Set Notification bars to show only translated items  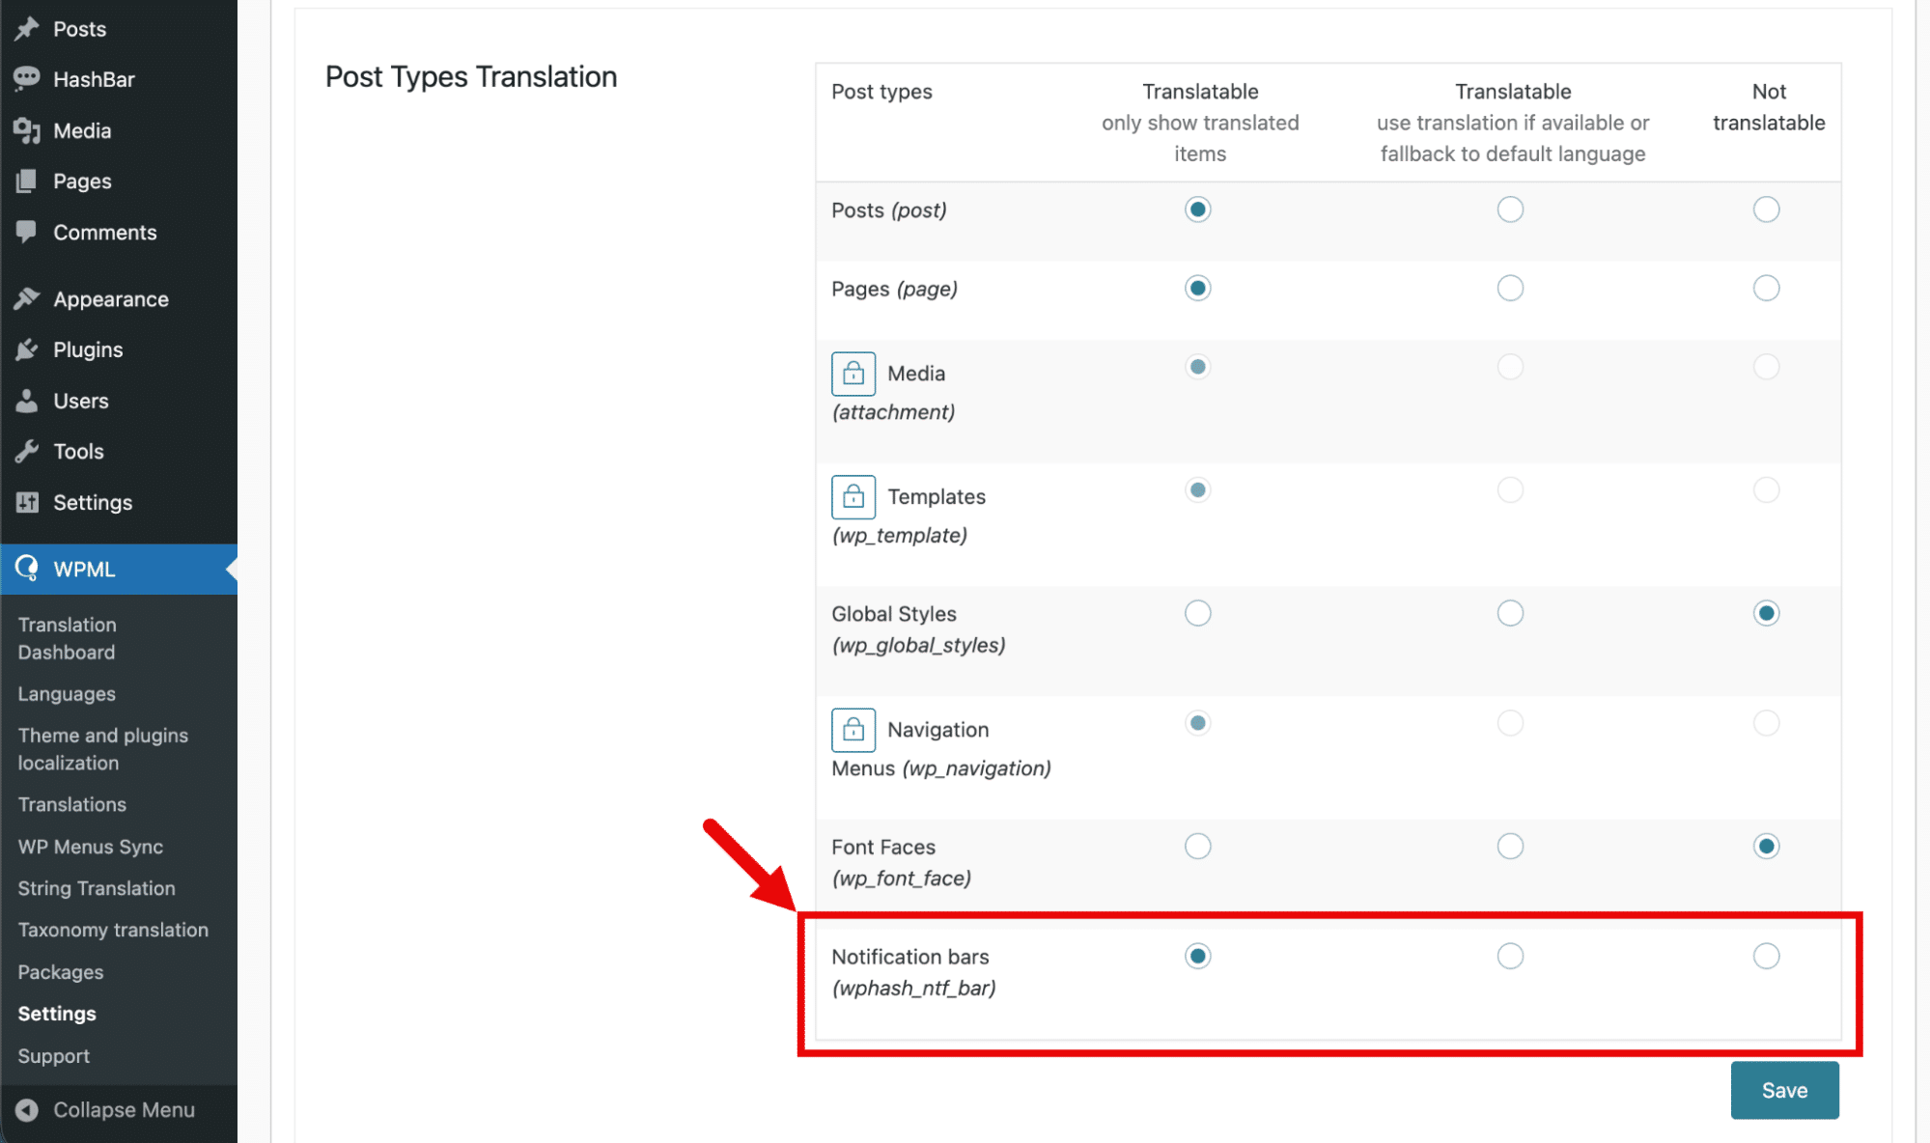pyautogui.click(x=1197, y=957)
